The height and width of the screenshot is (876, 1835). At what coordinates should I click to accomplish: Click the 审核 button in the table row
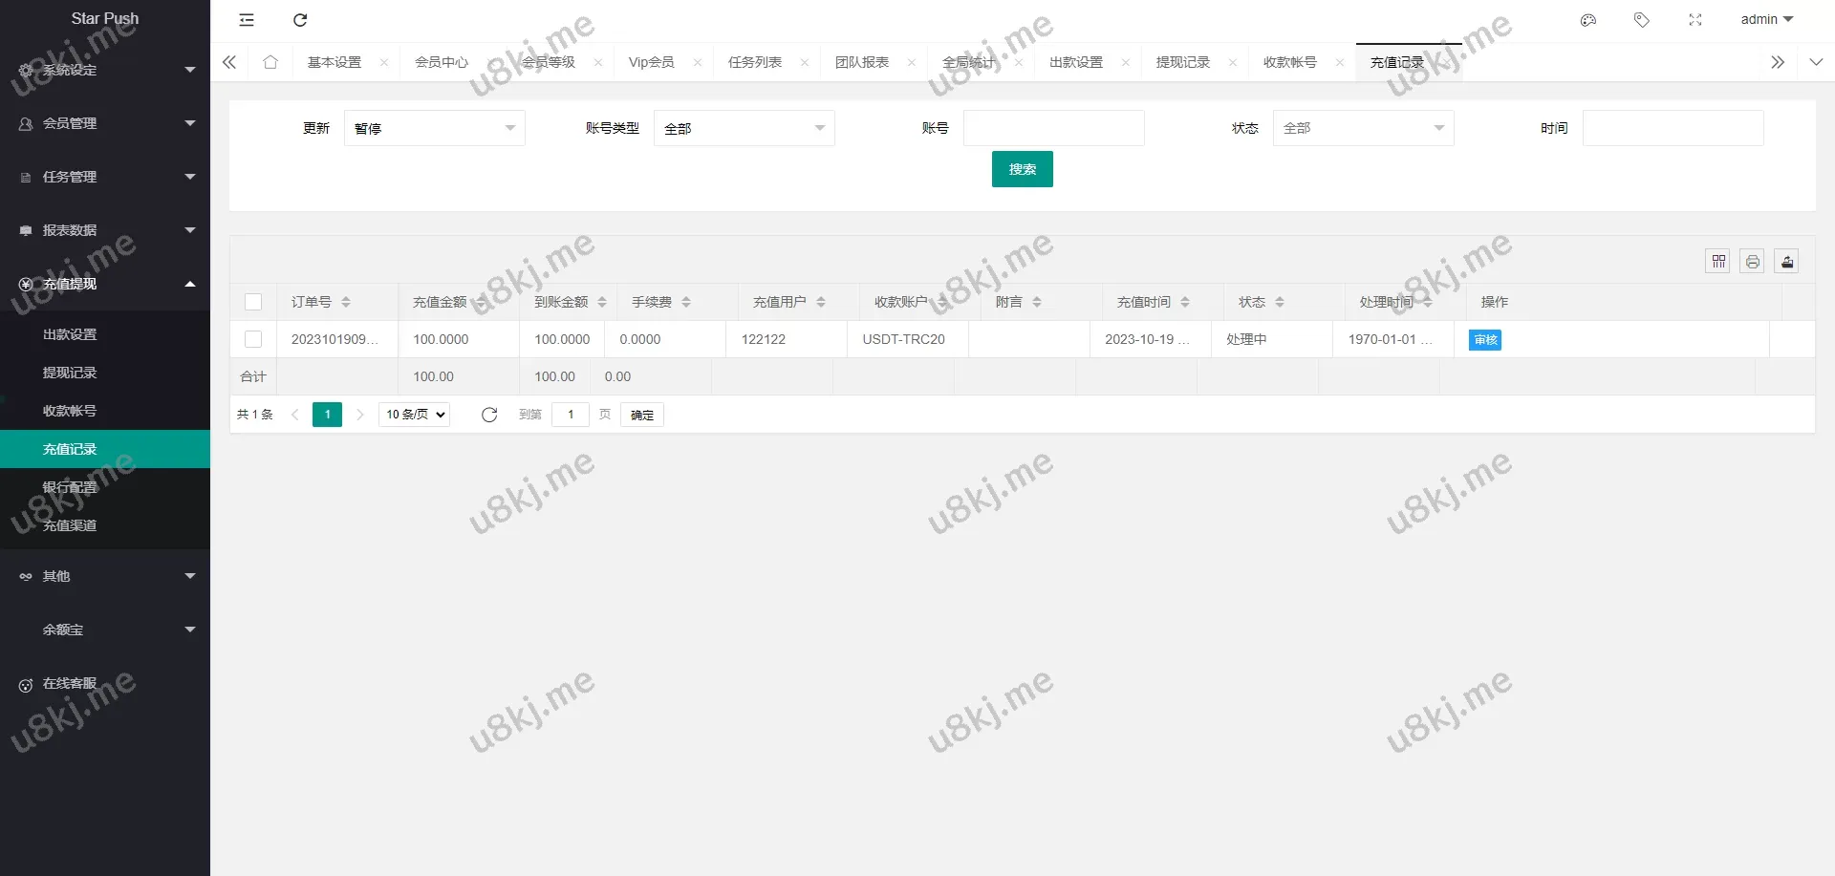(x=1483, y=339)
